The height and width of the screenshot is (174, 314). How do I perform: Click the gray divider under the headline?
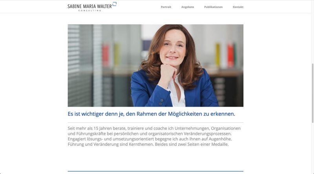[155, 122]
